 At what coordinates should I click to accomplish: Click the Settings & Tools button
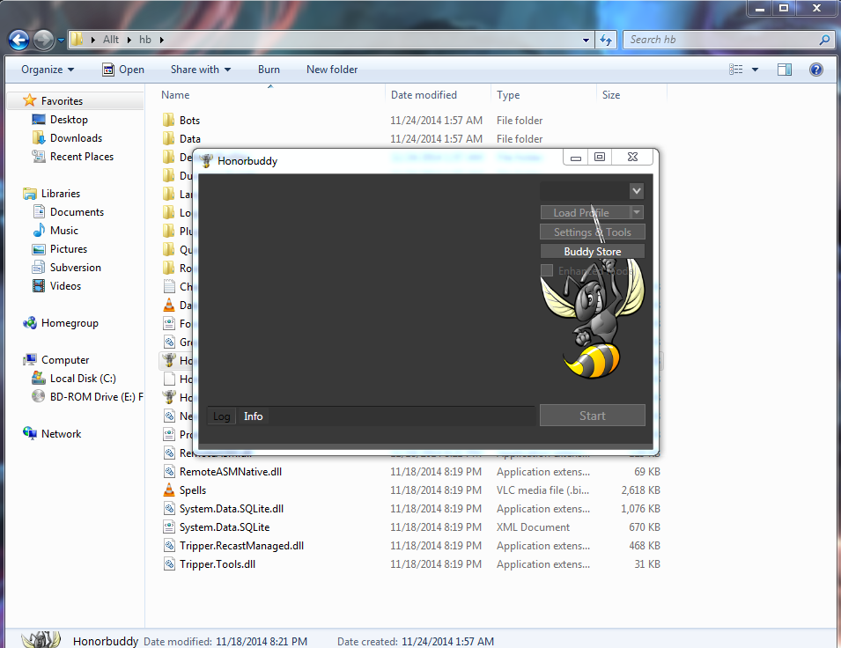(x=592, y=232)
